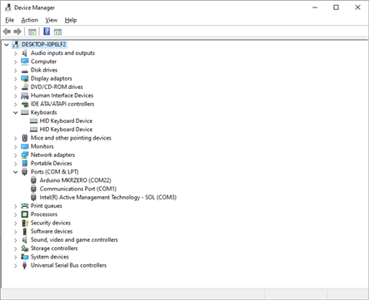Select the Security devices label

click(51, 223)
